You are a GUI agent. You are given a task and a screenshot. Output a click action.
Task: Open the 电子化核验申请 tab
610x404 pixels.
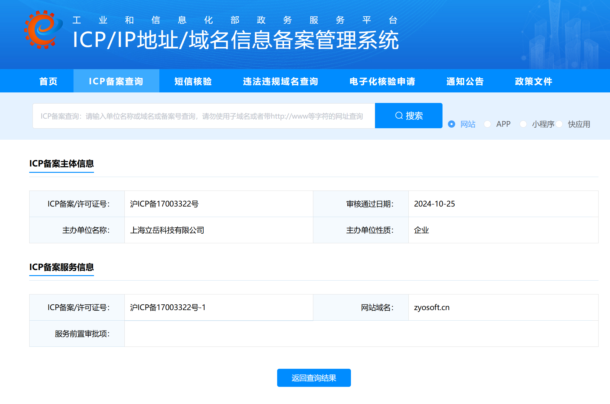pos(382,81)
